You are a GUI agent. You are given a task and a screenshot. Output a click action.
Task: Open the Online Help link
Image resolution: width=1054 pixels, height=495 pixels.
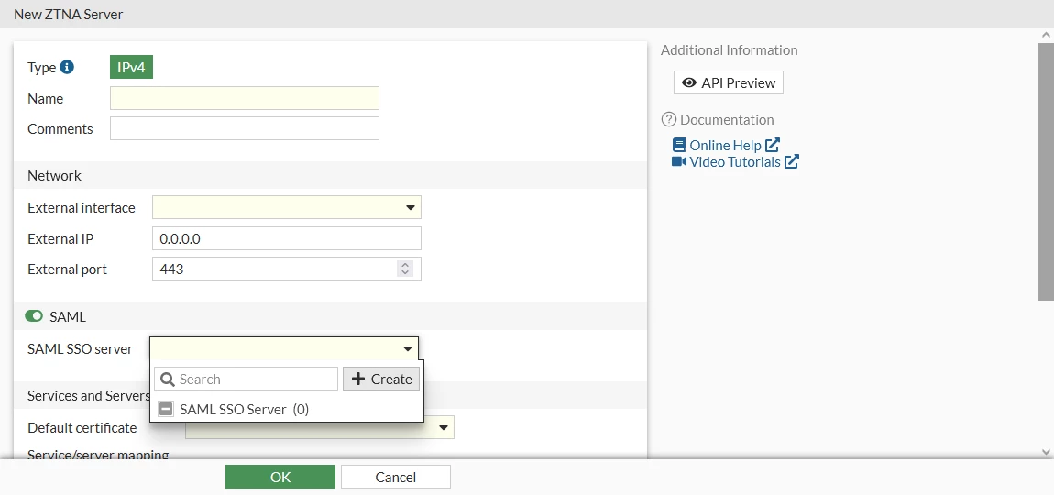coord(725,145)
